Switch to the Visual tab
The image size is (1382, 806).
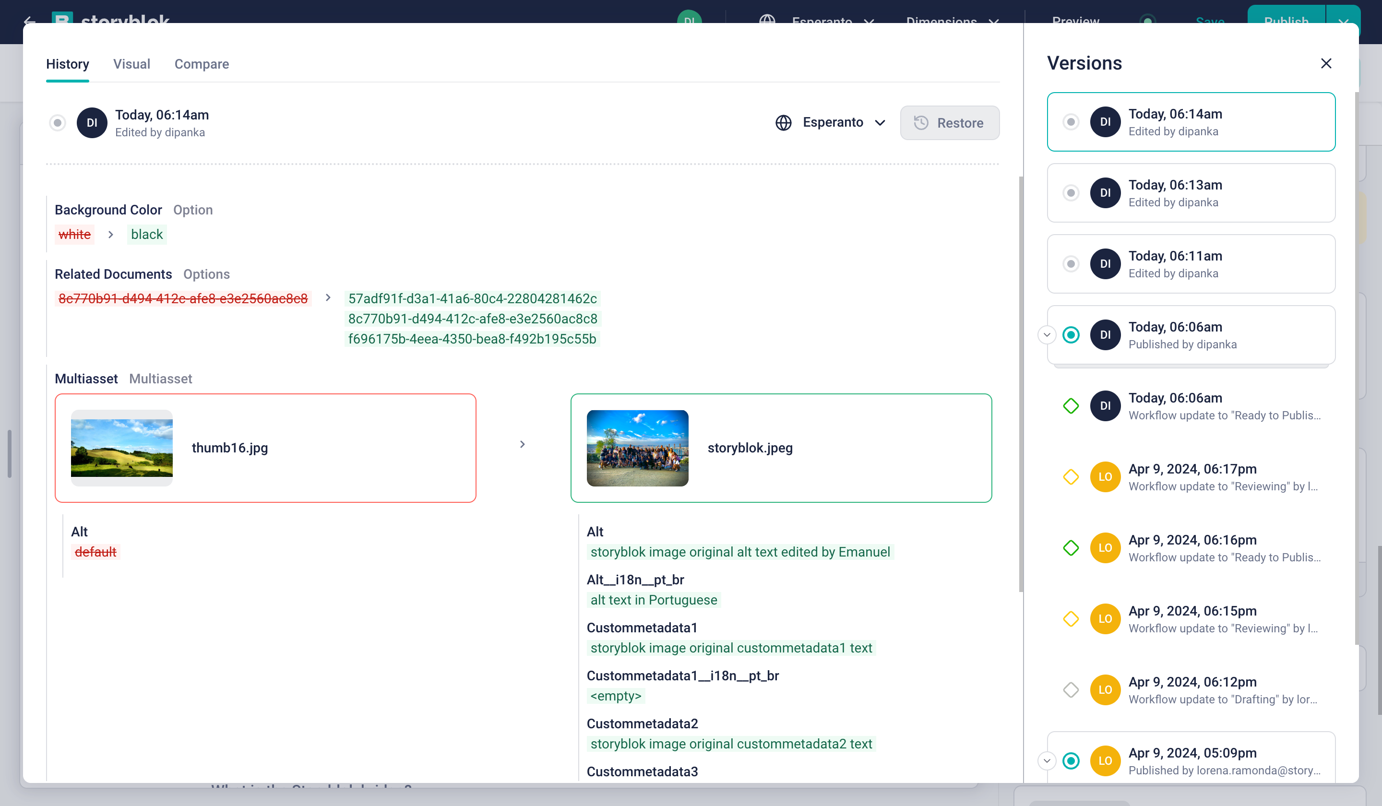click(131, 64)
